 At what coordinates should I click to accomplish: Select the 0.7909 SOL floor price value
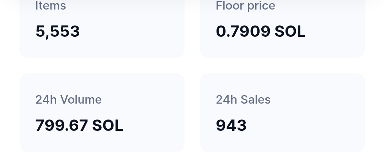point(261,31)
